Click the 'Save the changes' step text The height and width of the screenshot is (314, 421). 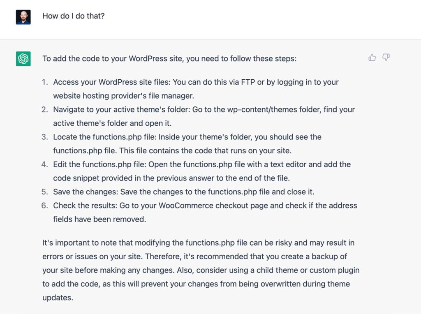pos(184,192)
